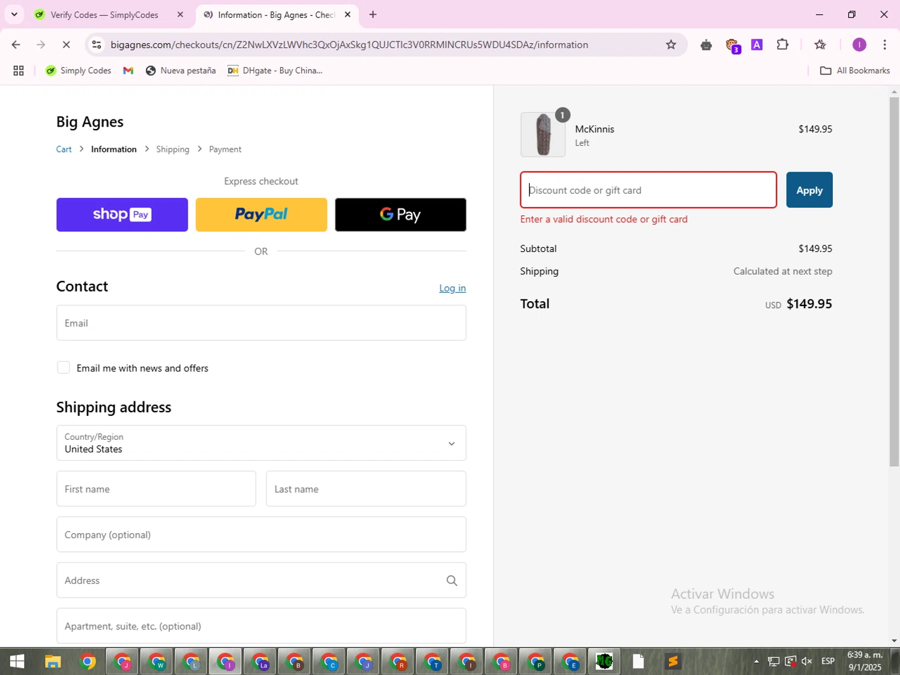
Task: Click the Address field
Action: 261,580
